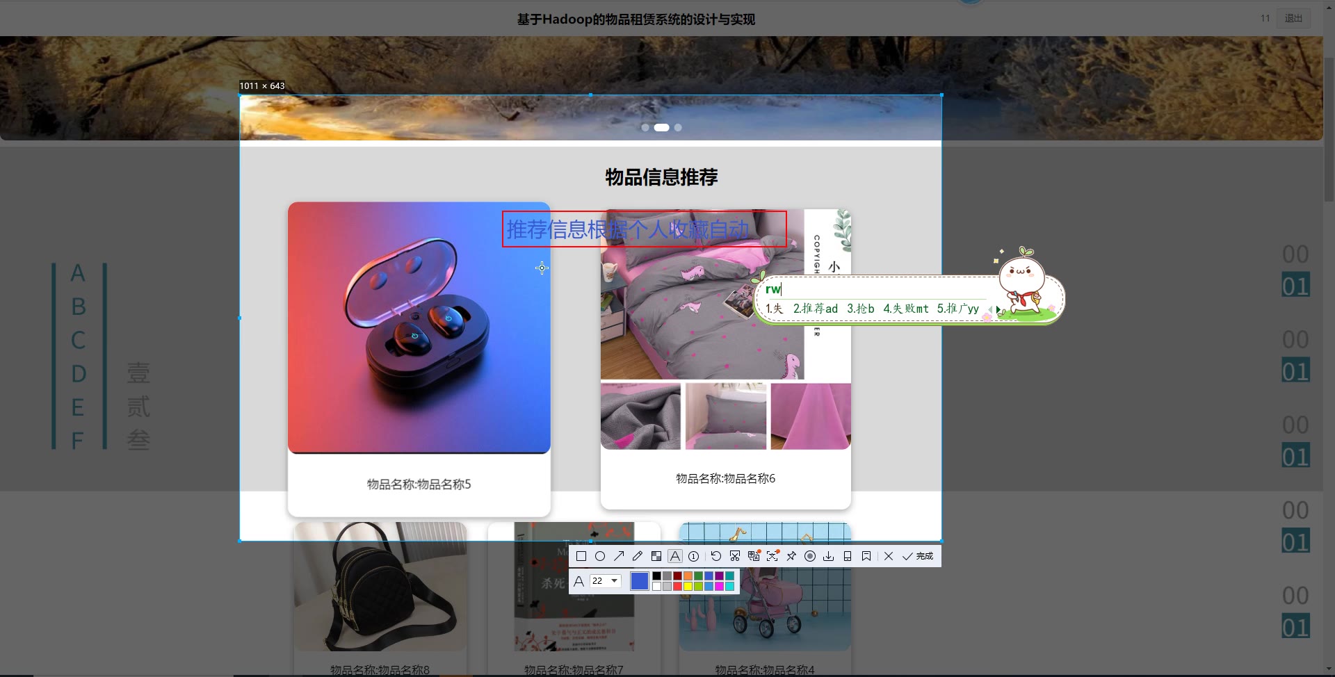The height and width of the screenshot is (677, 1335).
Task: Open the translate screenshot tool
Action: click(x=754, y=556)
